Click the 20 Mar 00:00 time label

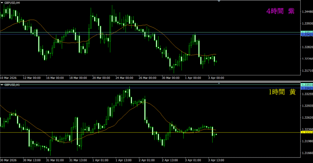[x=101, y=78]
